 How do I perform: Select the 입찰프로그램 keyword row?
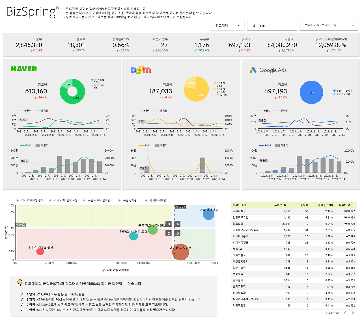pyautogui.click(x=294, y=217)
